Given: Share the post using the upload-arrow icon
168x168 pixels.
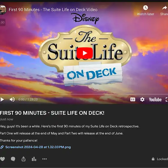Looking at the screenshot, I should [x=23, y=159].
